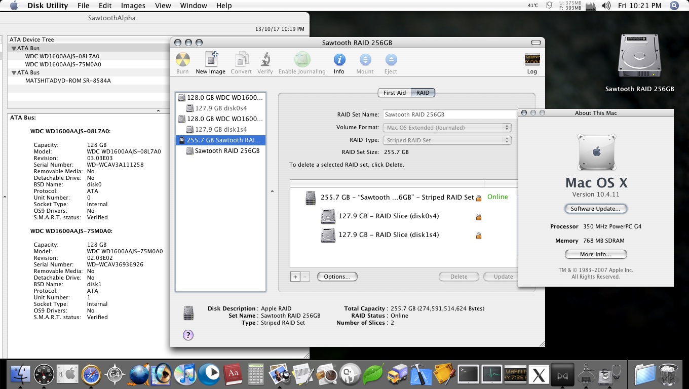Screen dimensions: 689x389
Task: Click lock icon on Striped RAID Set row
Action: coord(478,198)
